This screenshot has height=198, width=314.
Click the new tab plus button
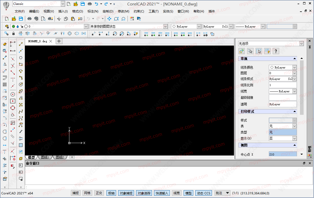coord(59,41)
